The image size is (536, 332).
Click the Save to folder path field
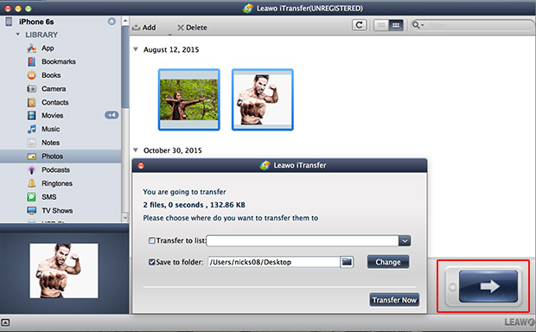tap(274, 262)
